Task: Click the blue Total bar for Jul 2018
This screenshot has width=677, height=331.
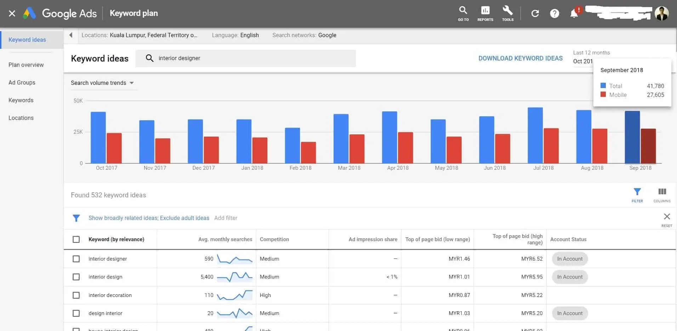Action: pos(535,135)
